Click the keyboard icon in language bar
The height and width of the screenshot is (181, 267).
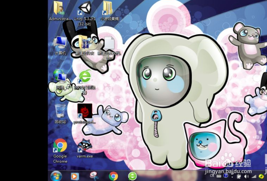219,176
